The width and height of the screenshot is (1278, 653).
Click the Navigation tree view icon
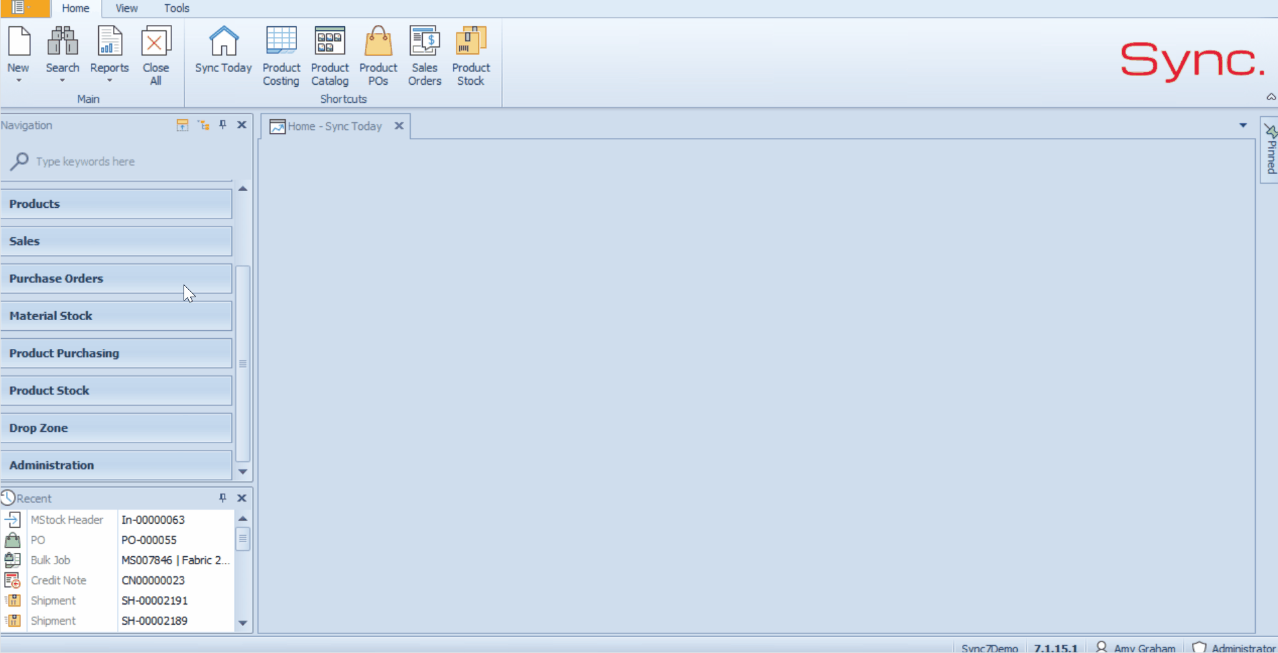pos(204,125)
